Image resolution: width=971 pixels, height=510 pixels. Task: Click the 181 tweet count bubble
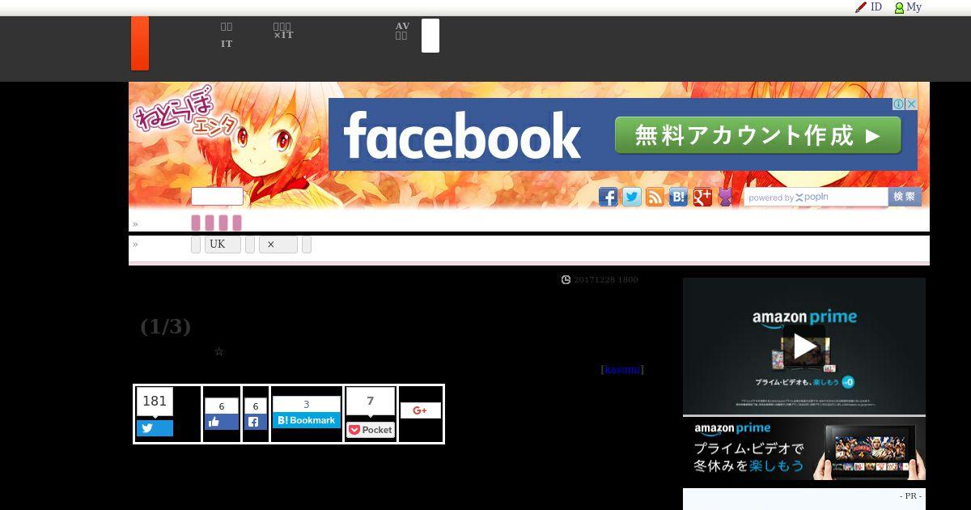tap(155, 402)
